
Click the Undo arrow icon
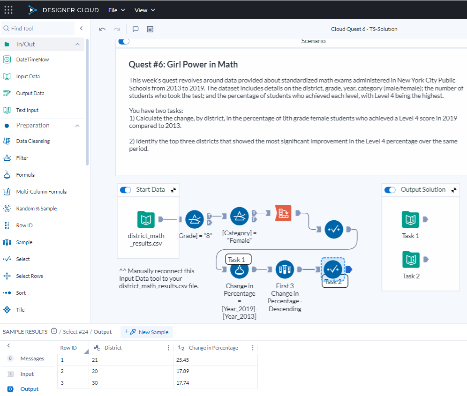[x=102, y=29]
